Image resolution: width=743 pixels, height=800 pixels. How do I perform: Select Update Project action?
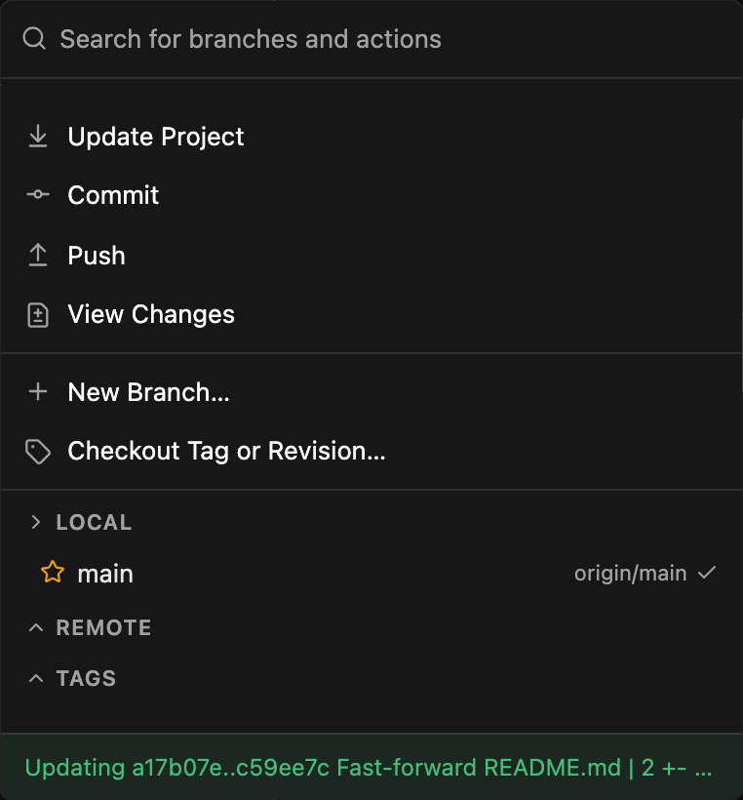371,137
